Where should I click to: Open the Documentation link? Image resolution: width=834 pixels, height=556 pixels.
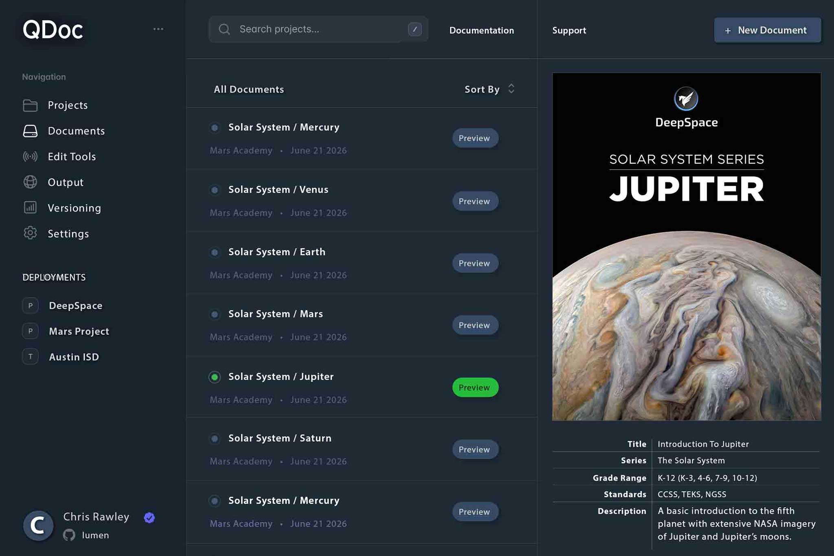(481, 30)
